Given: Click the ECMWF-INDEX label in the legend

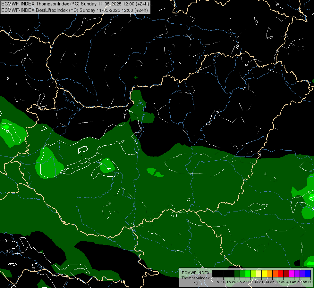Looking at the screenshot, I should [x=196, y=273].
